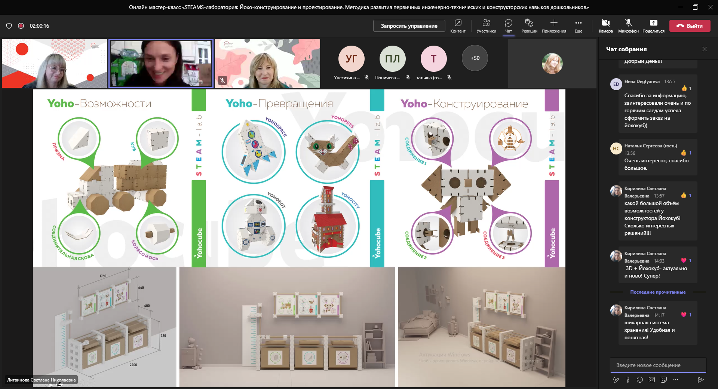Image resolution: width=718 pixels, height=389 pixels.
Task: Open the Реакции reactions picker
Action: 529,26
